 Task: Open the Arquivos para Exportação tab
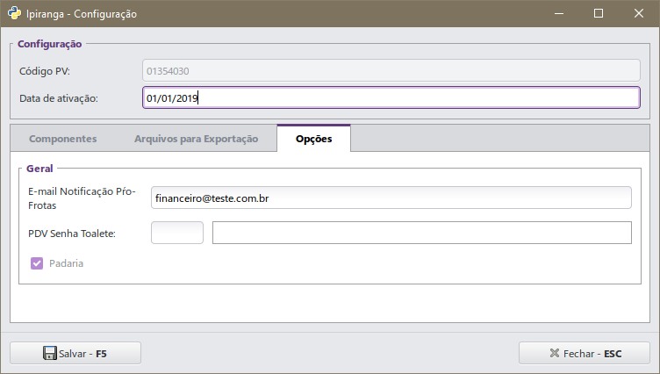pos(196,139)
